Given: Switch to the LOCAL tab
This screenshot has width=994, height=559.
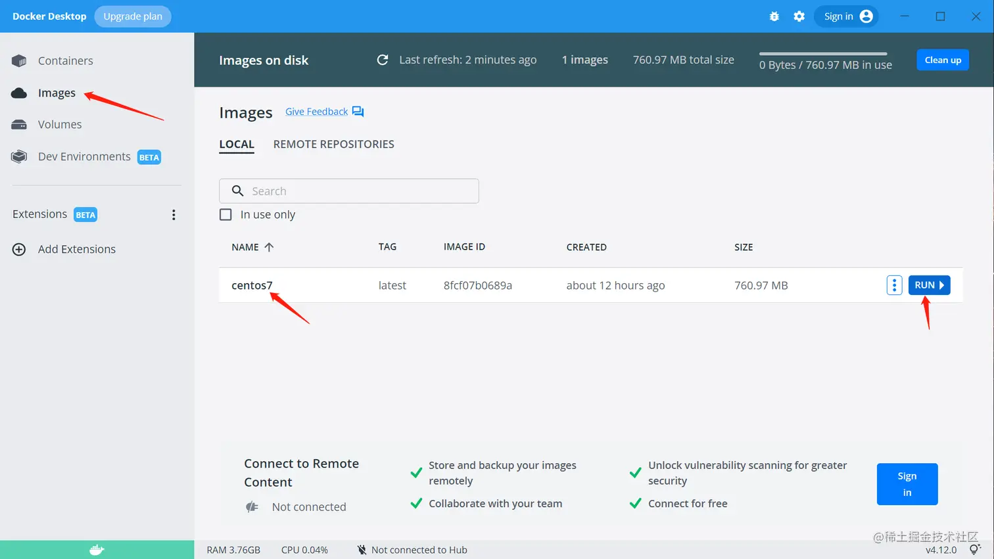Looking at the screenshot, I should [237, 145].
